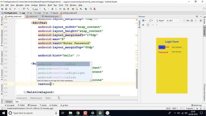Click the Windows search box

[x=33, y=113]
